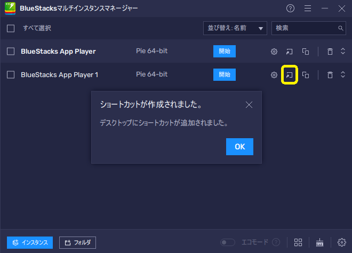Close the shortcut created dialog with X
352x253 pixels.
[249, 105]
